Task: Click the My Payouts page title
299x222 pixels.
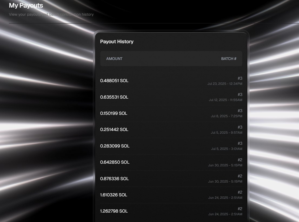Action: (26, 5)
